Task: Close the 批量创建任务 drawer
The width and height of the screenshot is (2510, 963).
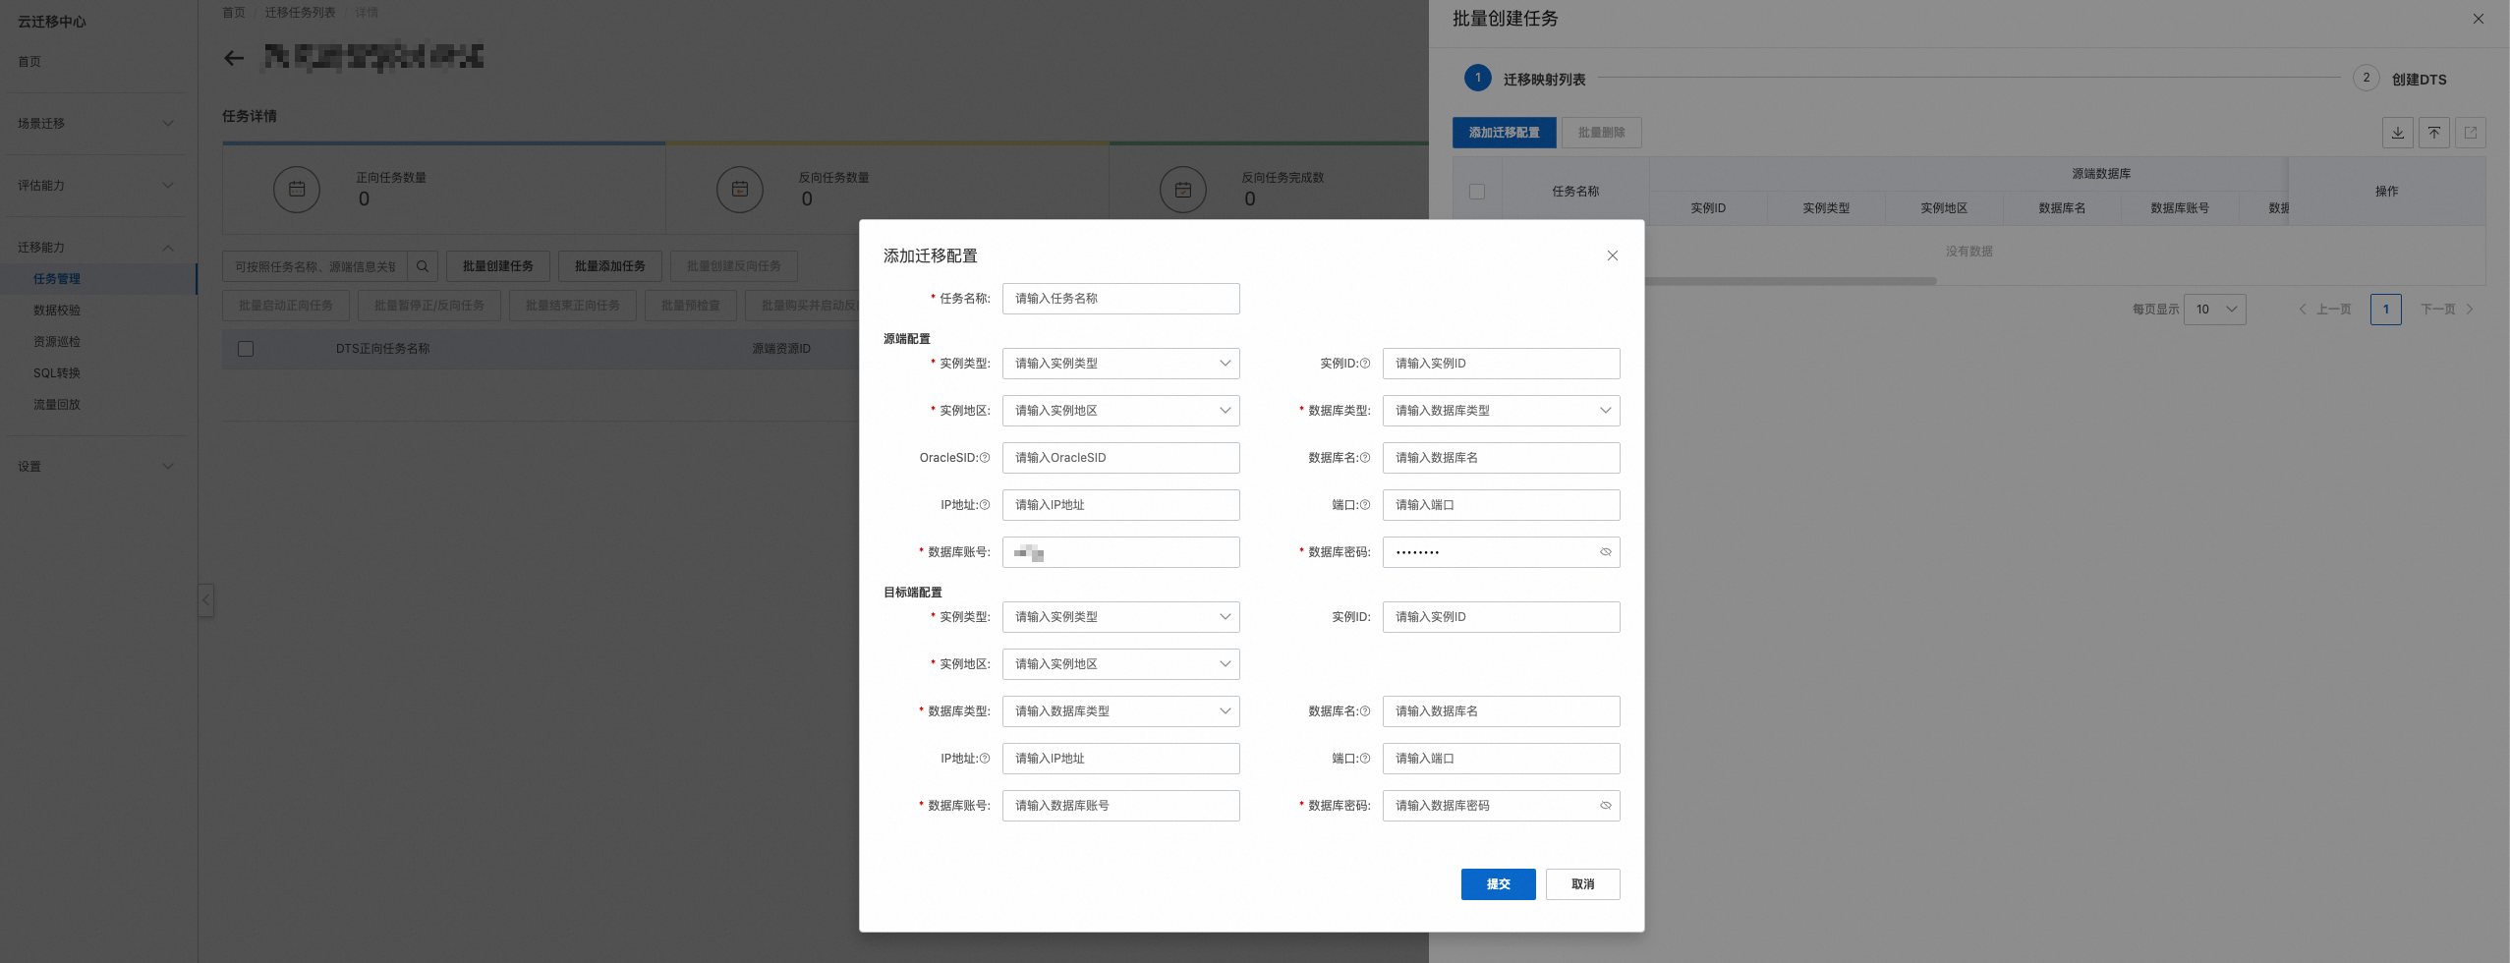Action: 2478,19
